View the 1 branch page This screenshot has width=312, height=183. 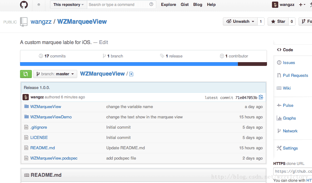click(x=113, y=56)
